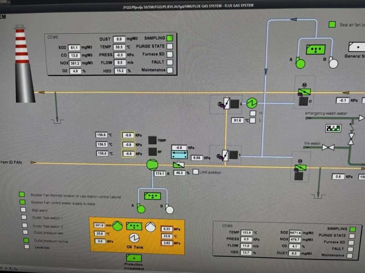Click the SO2 61.1 value field
This screenshot has height=273, width=365.
pos(74,48)
